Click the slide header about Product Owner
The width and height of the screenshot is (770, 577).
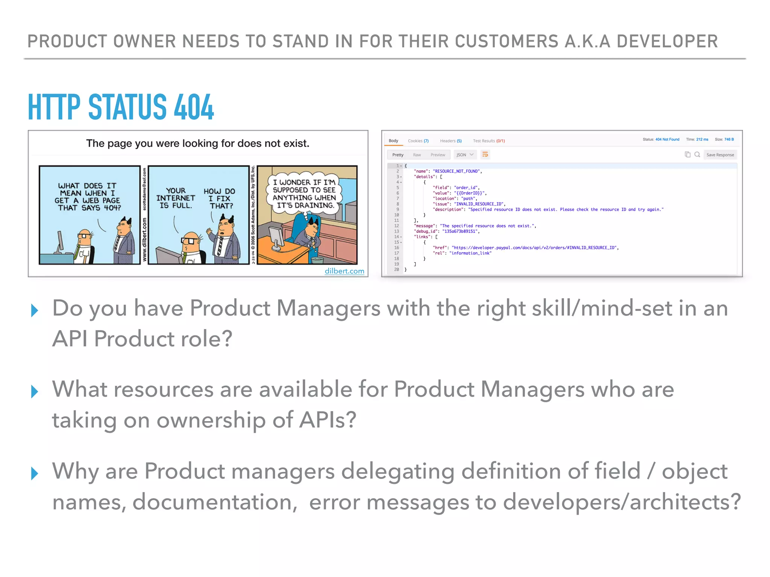pos(373,41)
